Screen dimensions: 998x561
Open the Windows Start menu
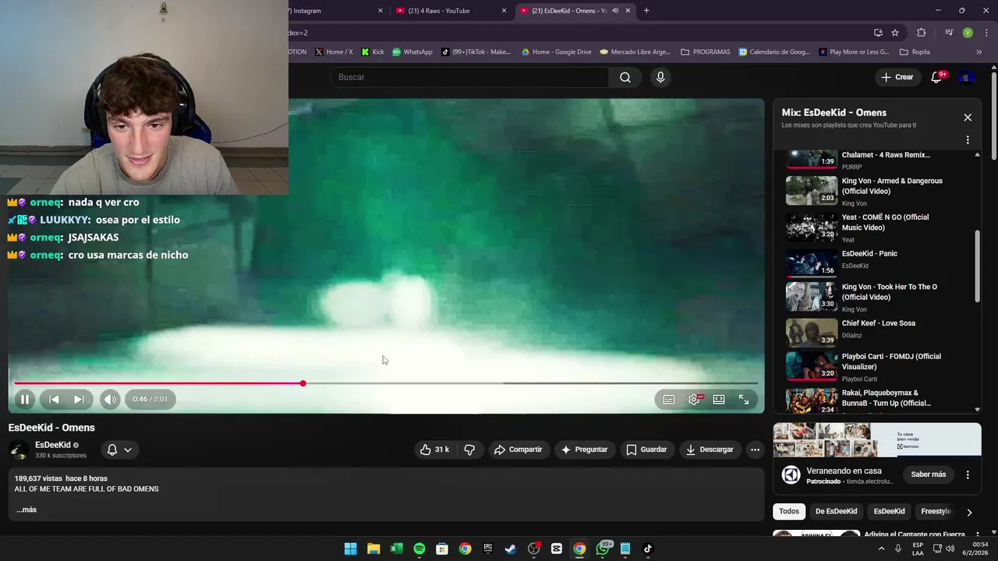click(x=351, y=549)
